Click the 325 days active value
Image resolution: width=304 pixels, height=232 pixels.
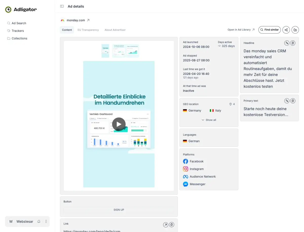pyautogui.click(x=226, y=46)
